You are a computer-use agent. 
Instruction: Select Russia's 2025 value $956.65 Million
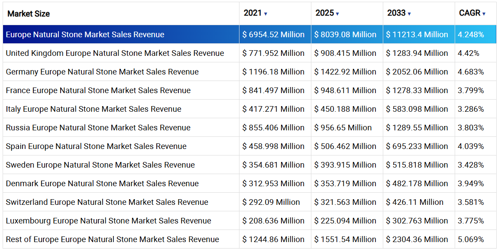point(343,128)
